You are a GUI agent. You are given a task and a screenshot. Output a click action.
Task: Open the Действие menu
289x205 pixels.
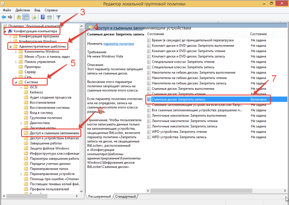(24, 10)
